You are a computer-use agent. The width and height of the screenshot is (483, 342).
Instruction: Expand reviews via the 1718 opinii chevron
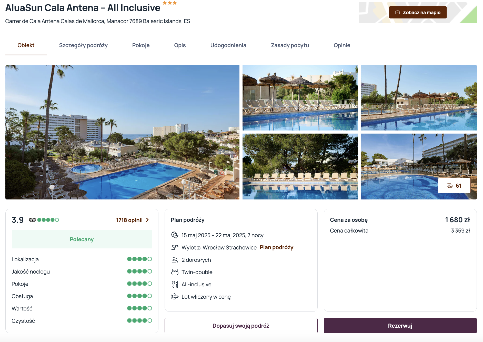pos(147,220)
